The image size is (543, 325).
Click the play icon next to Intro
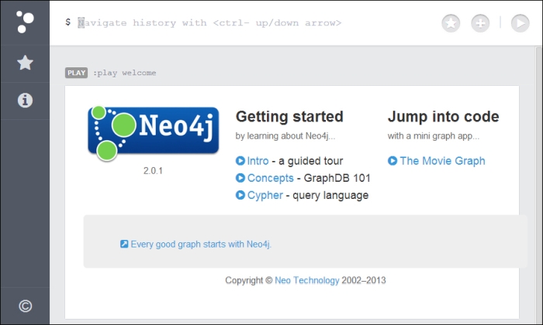pyautogui.click(x=240, y=161)
